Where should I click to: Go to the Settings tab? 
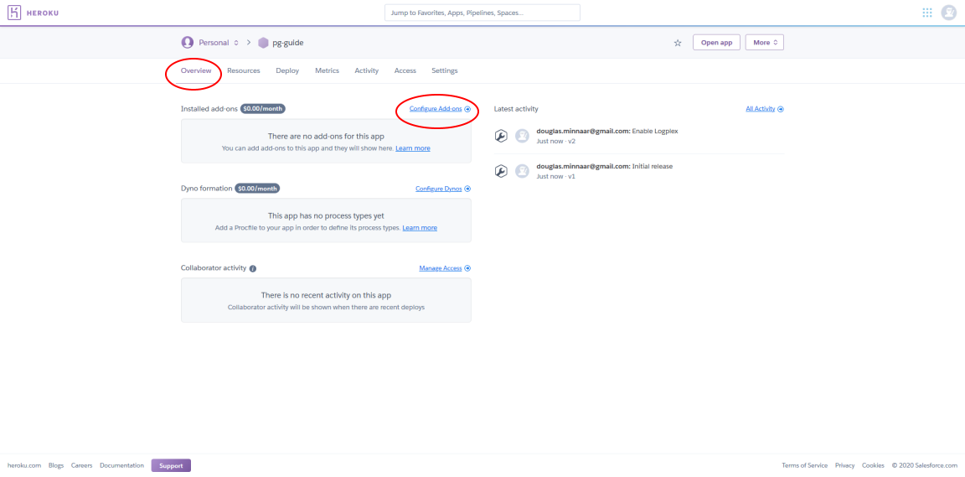[x=444, y=71]
